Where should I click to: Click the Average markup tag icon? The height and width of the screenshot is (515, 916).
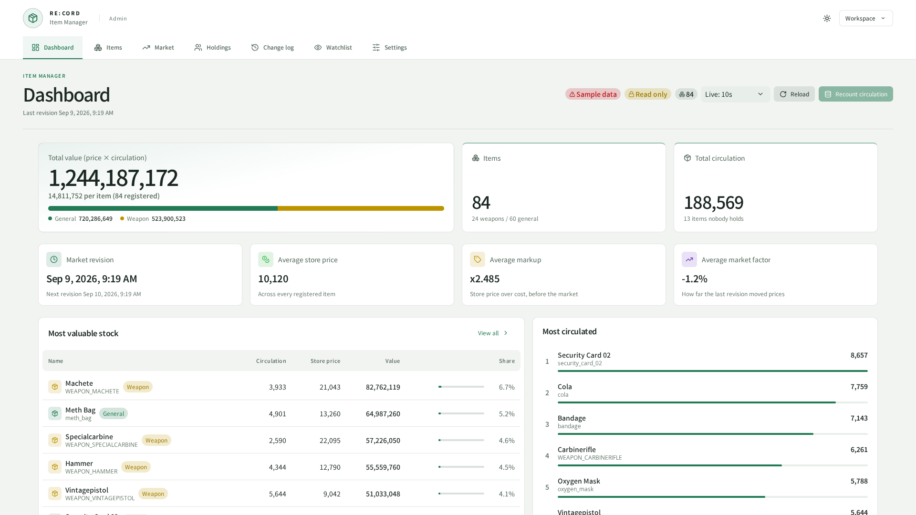[x=478, y=259]
